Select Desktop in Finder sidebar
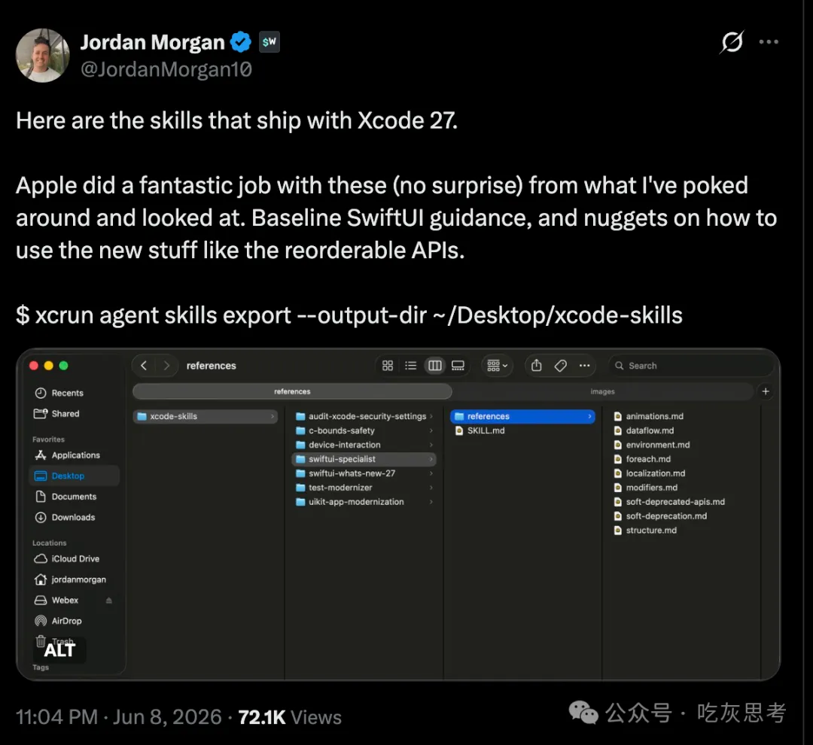This screenshot has height=745, width=813. tap(74, 476)
